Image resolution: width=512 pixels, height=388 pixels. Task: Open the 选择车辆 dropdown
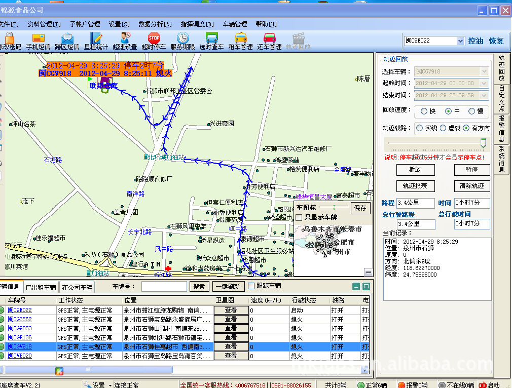tap(484, 71)
